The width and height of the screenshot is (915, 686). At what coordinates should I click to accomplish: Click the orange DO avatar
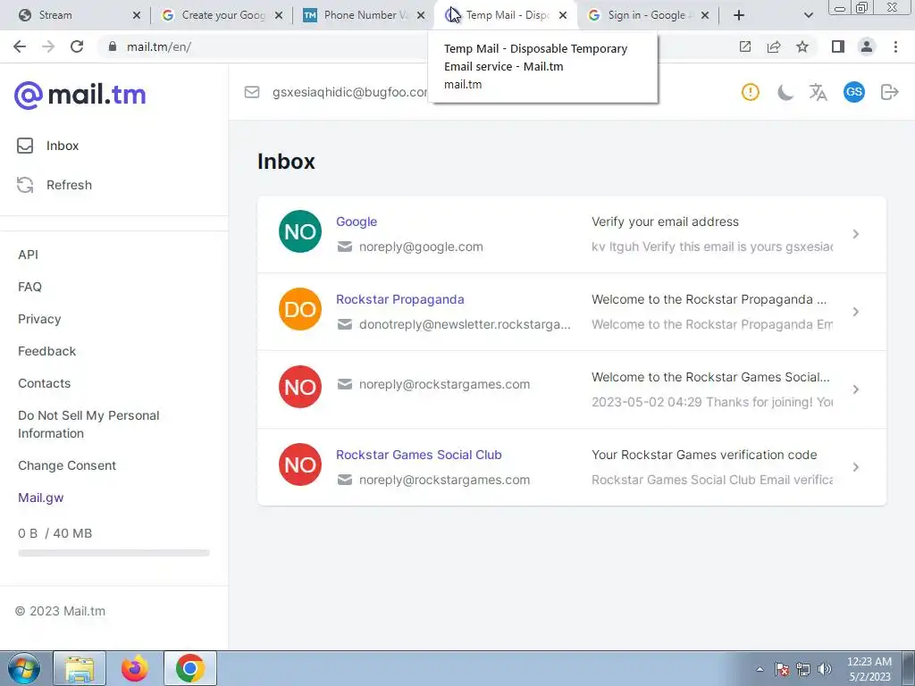(x=300, y=309)
